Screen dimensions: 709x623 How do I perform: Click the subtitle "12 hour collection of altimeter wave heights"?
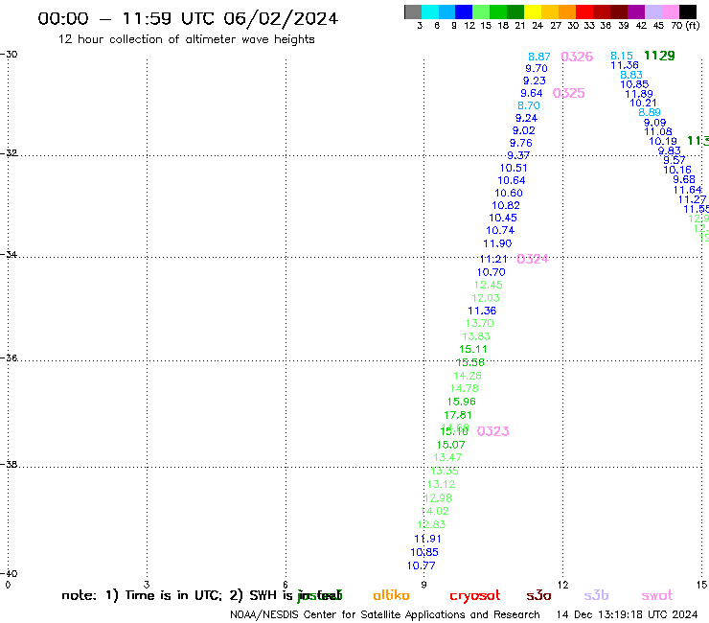point(186,39)
